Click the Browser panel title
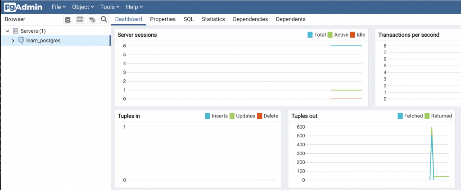This screenshot has width=461, height=190. pyautogui.click(x=15, y=19)
